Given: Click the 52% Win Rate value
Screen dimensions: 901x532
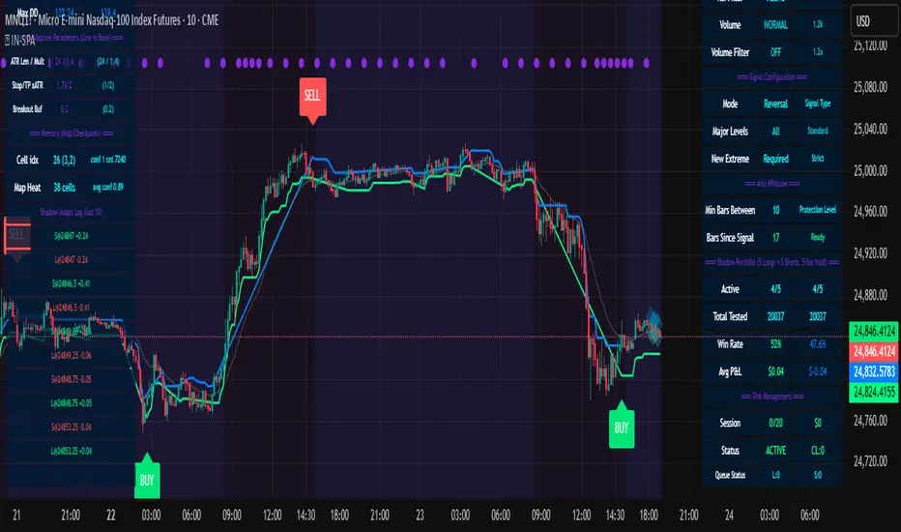Looking at the screenshot, I should (x=775, y=344).
